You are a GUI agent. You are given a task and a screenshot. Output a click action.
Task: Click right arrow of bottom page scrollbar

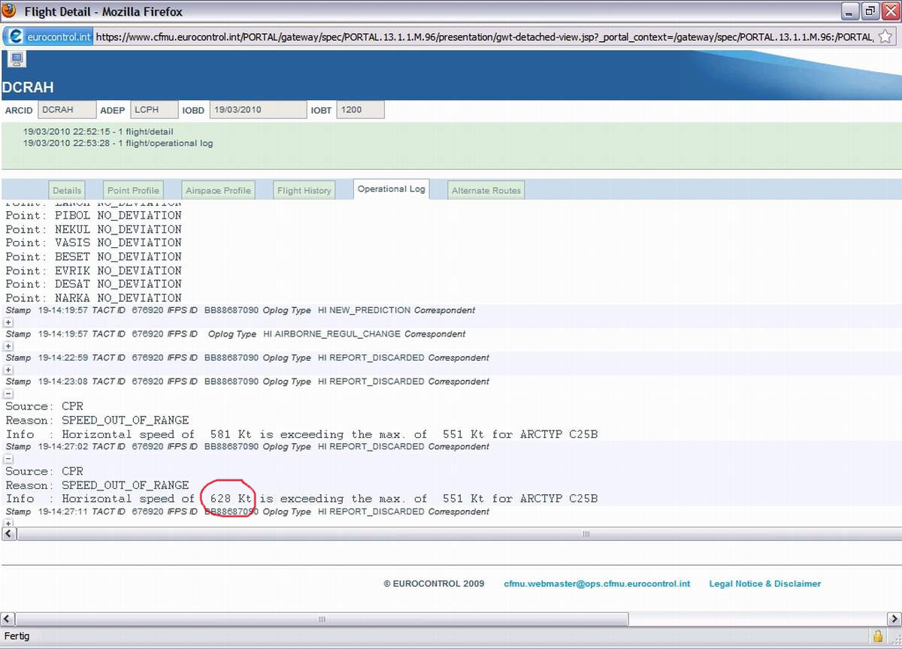(x=894, y=619)
